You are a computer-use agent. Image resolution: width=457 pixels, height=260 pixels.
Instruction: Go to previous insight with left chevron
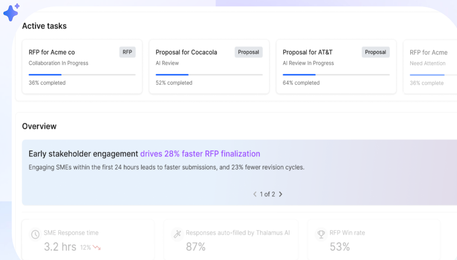(x=255, y=194)
